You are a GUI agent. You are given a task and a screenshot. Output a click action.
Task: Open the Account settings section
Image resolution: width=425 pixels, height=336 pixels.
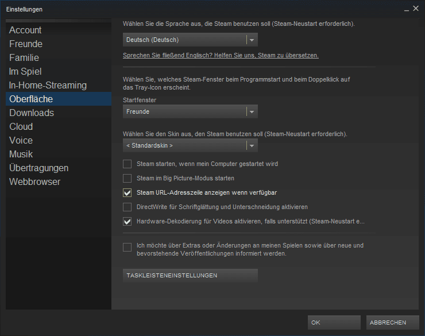(59, 30)
